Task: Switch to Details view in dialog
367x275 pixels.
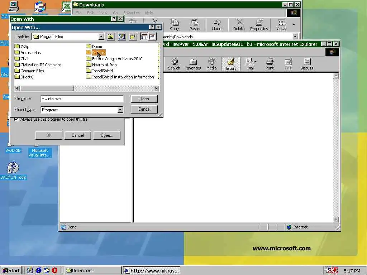Action: pos(152,37)
